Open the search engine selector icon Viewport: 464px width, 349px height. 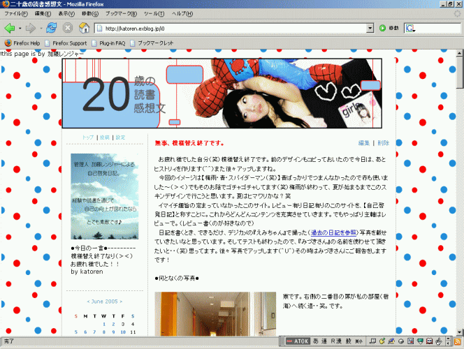point(410,29)
